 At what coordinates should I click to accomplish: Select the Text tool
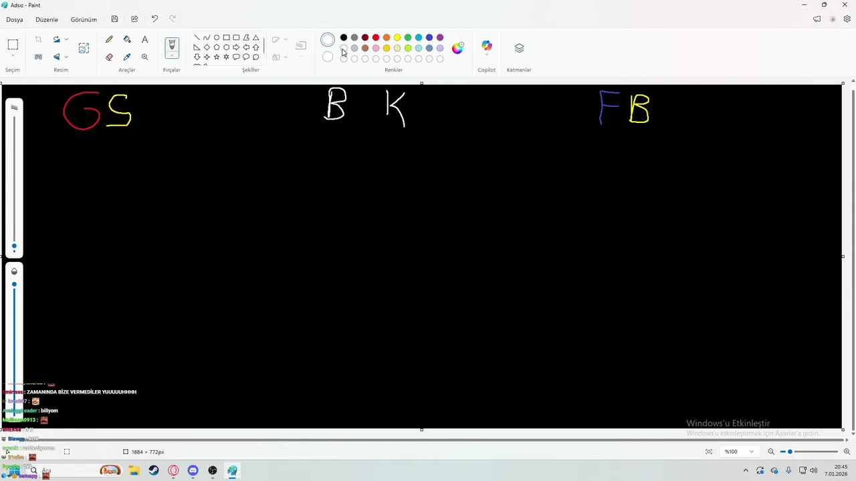click(x=144, y=40)
